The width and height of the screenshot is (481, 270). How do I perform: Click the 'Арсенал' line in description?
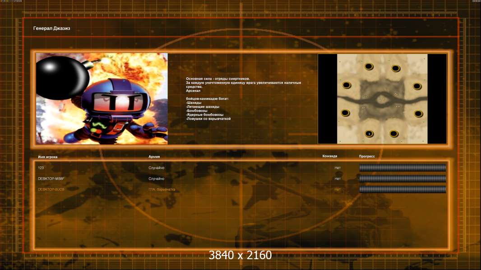click(193, 90)
